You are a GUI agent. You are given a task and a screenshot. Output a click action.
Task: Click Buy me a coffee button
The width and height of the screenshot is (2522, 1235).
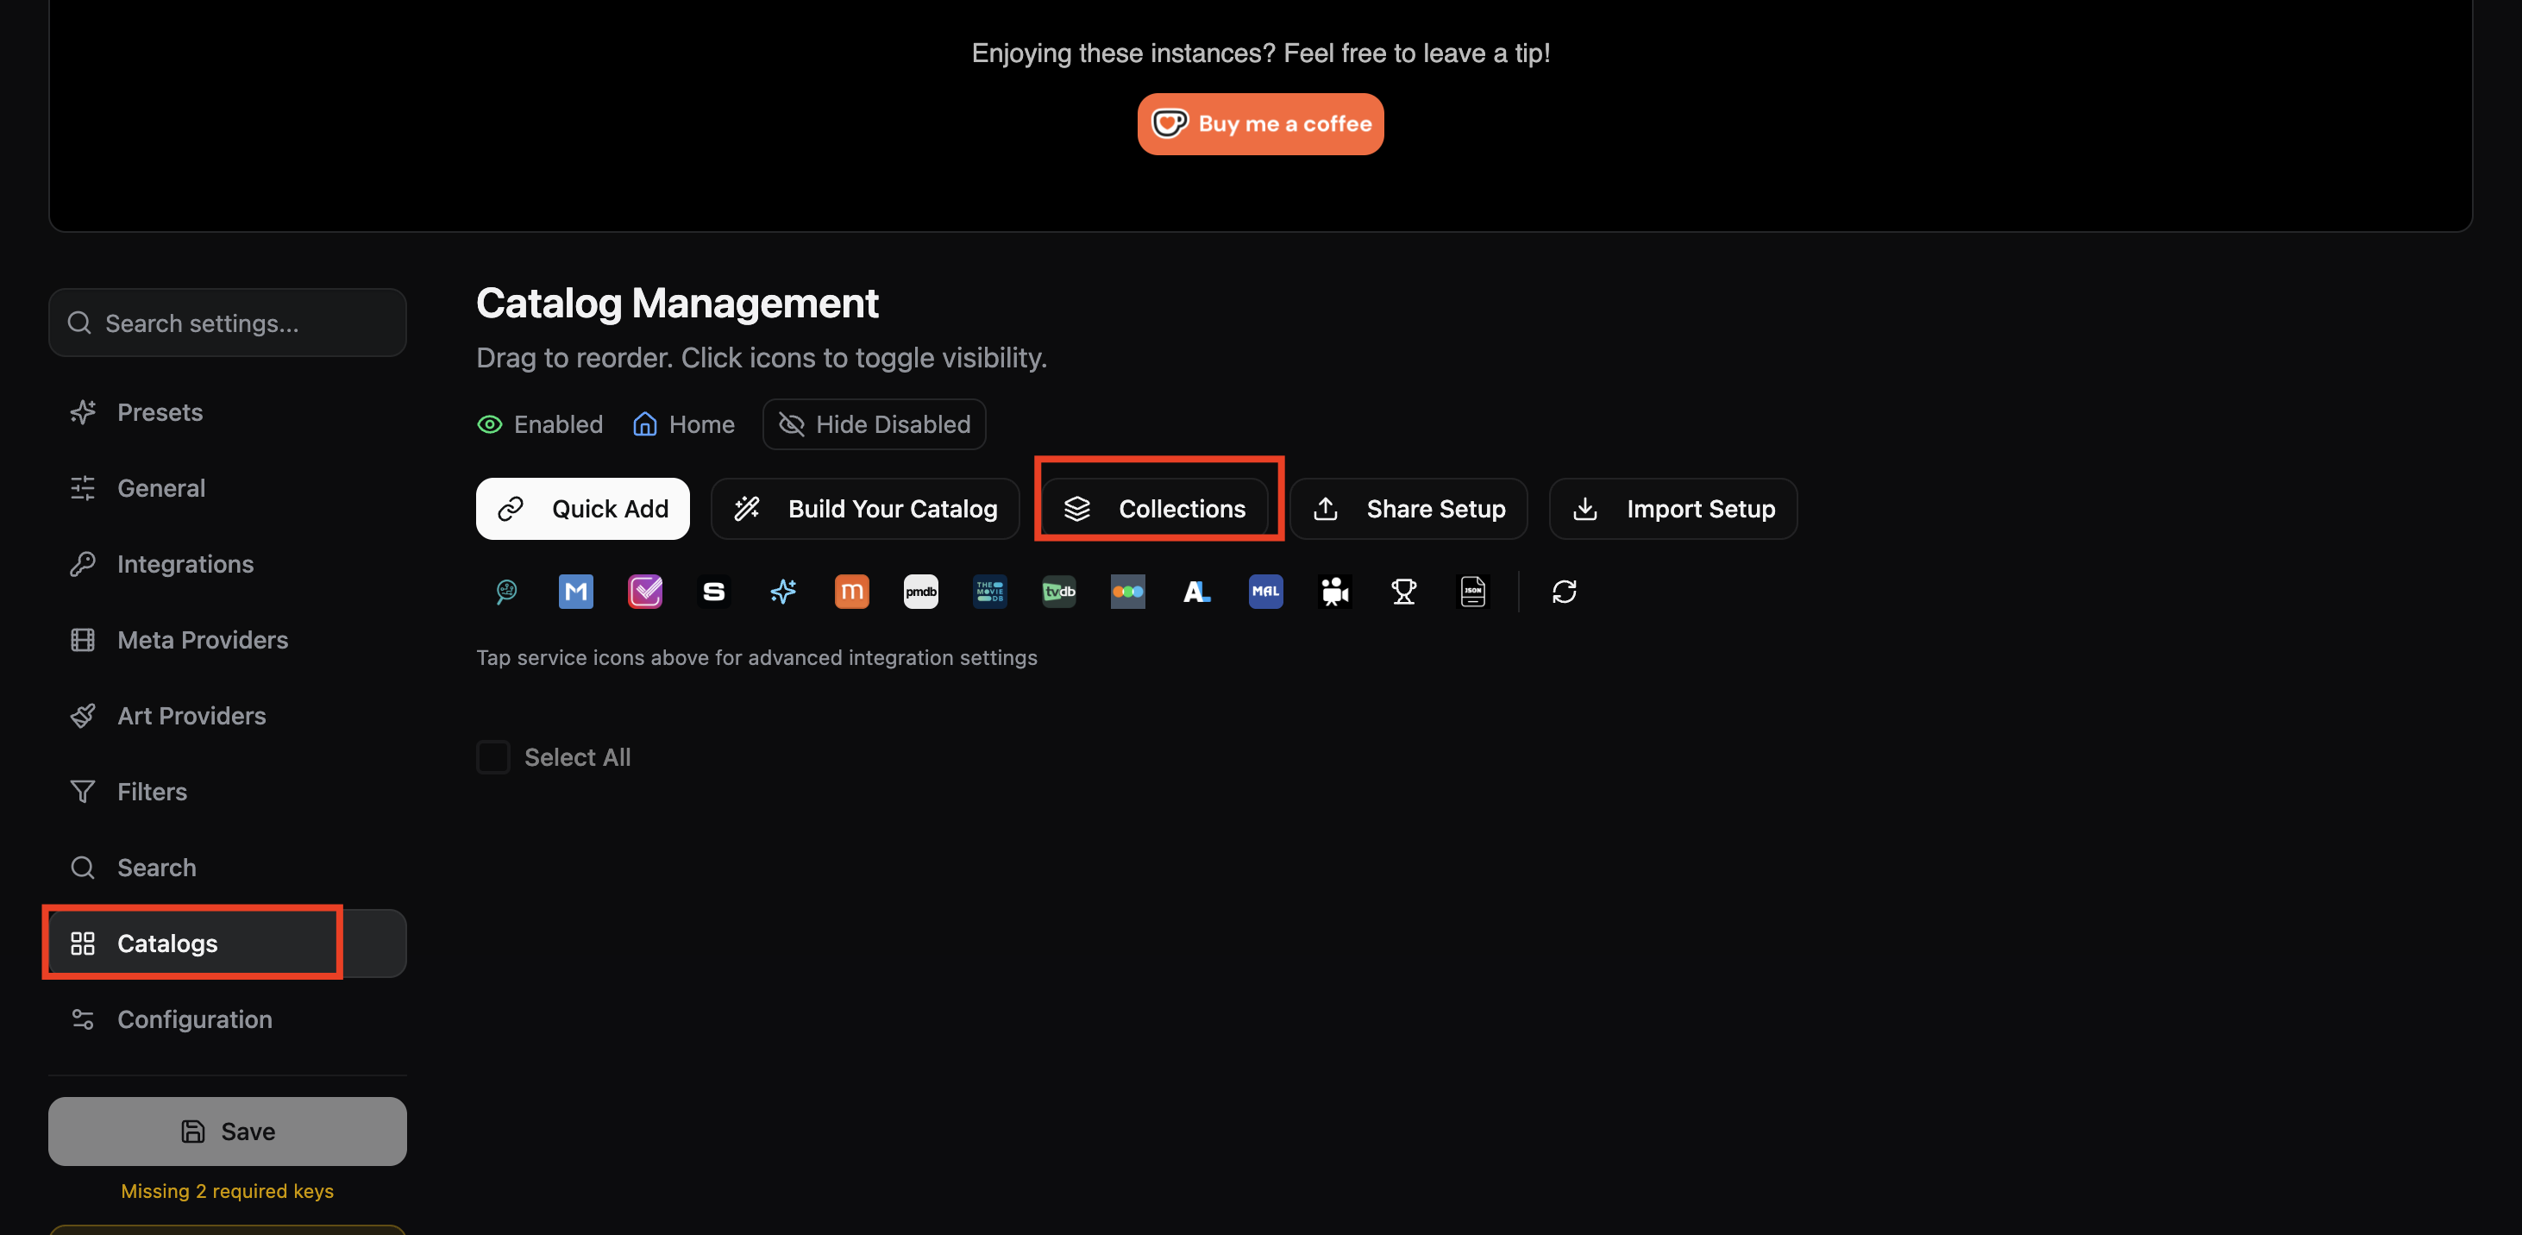(x=1260, y=123)
